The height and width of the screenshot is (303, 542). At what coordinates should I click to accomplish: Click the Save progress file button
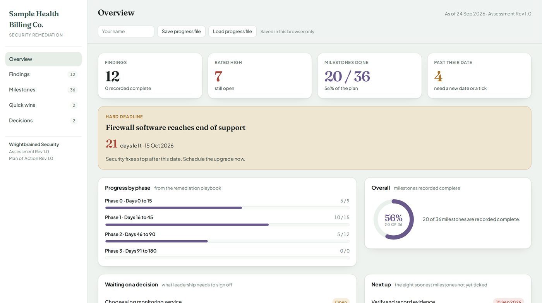181,31
